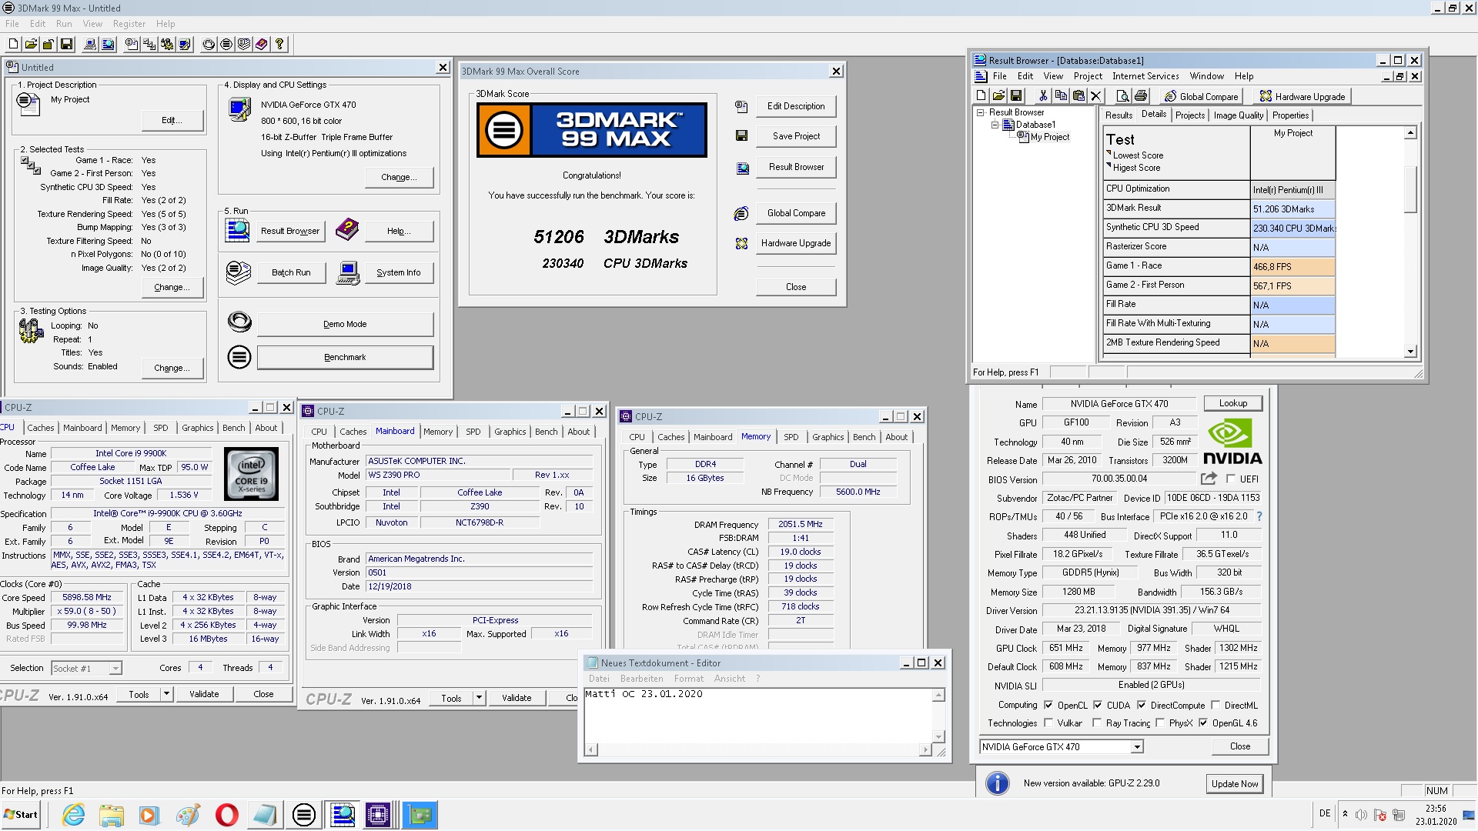Toggle the OpenCL checkbox in GPU-Z

1048,705
